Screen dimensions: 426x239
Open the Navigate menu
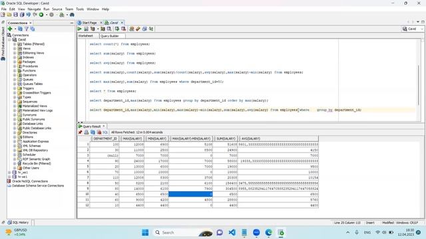(x=34, y=9)
